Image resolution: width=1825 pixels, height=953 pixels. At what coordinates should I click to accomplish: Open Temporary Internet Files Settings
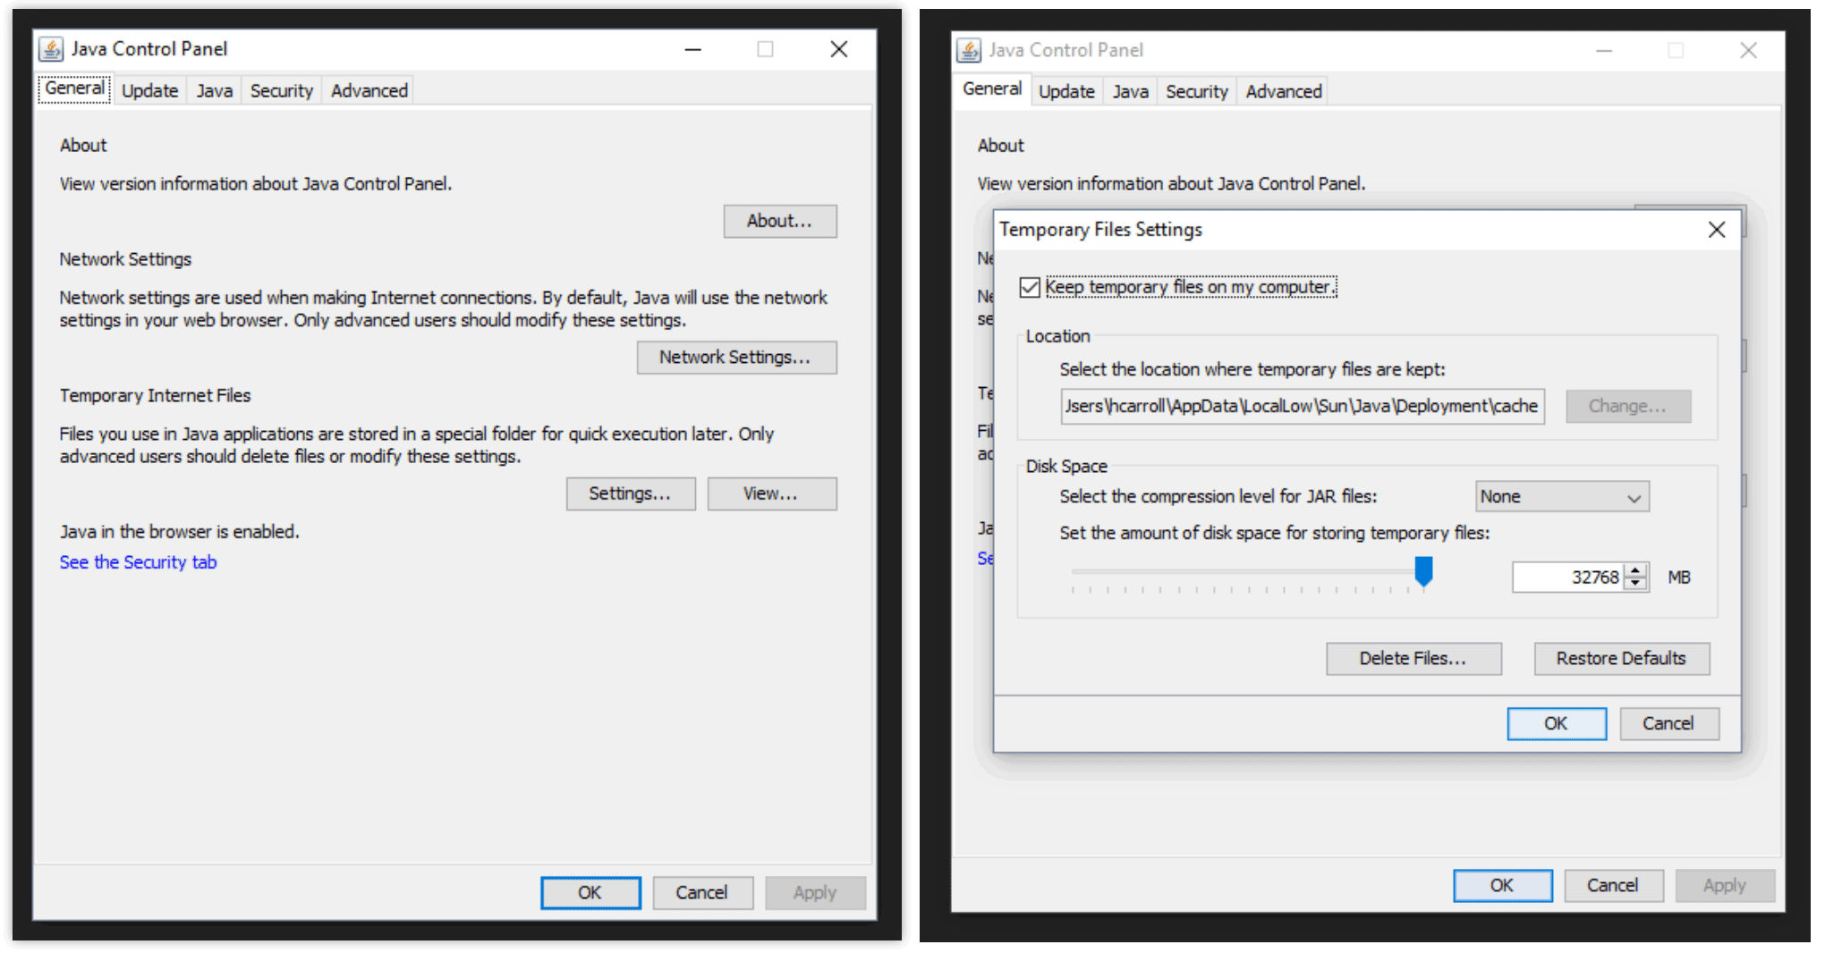(630, 493)
